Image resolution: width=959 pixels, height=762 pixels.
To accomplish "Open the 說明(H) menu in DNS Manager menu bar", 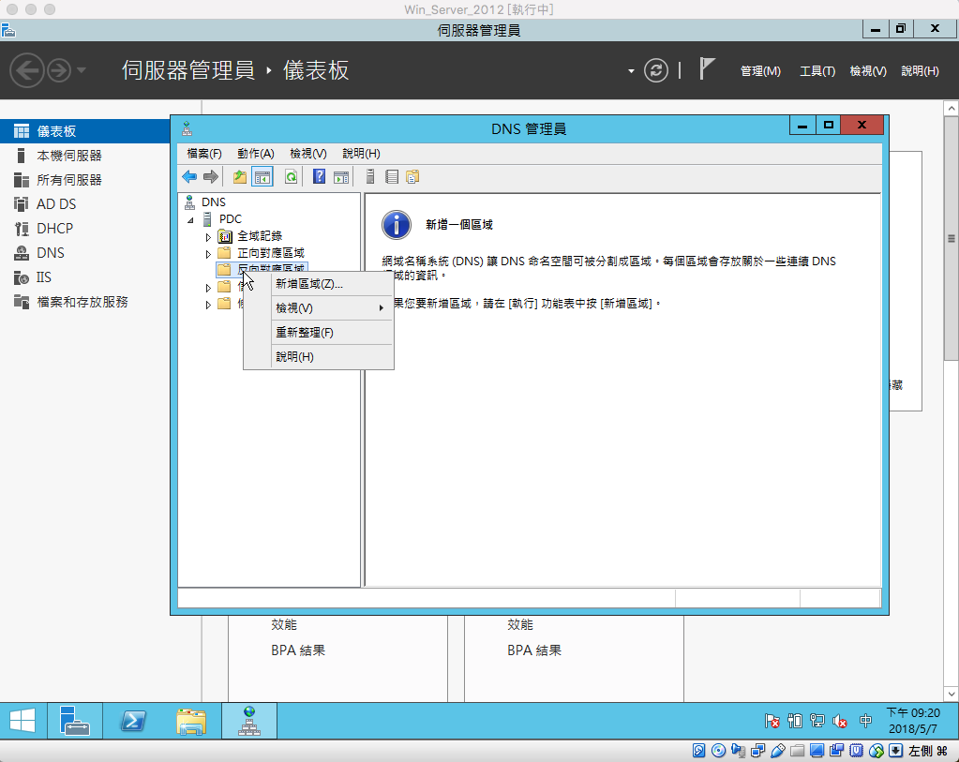I will [x=361, y=154].
